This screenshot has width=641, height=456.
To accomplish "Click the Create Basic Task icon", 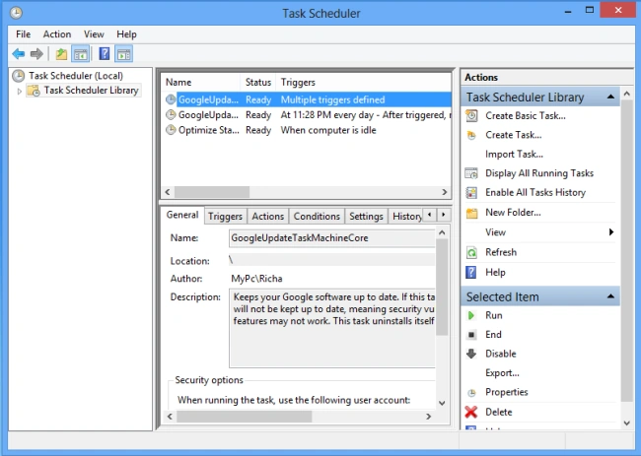I will click(x=471, y=116).
